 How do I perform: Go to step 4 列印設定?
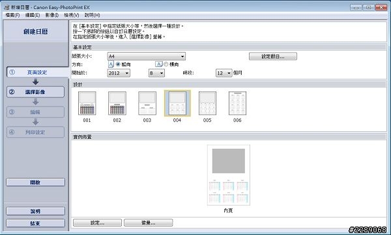(x=35, y=132)
